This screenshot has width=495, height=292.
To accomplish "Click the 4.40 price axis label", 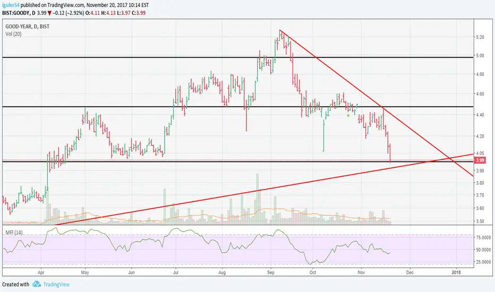I will [x=480, y=115].
